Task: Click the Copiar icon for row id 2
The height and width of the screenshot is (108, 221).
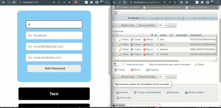Action: (x=132, y=44)
